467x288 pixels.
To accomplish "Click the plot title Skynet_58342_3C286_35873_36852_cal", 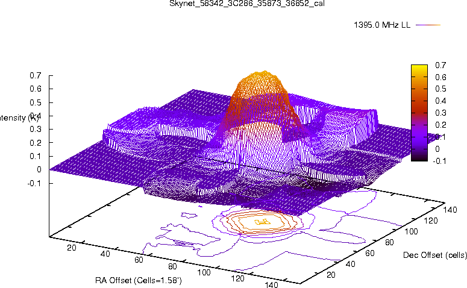I will 247,4.
